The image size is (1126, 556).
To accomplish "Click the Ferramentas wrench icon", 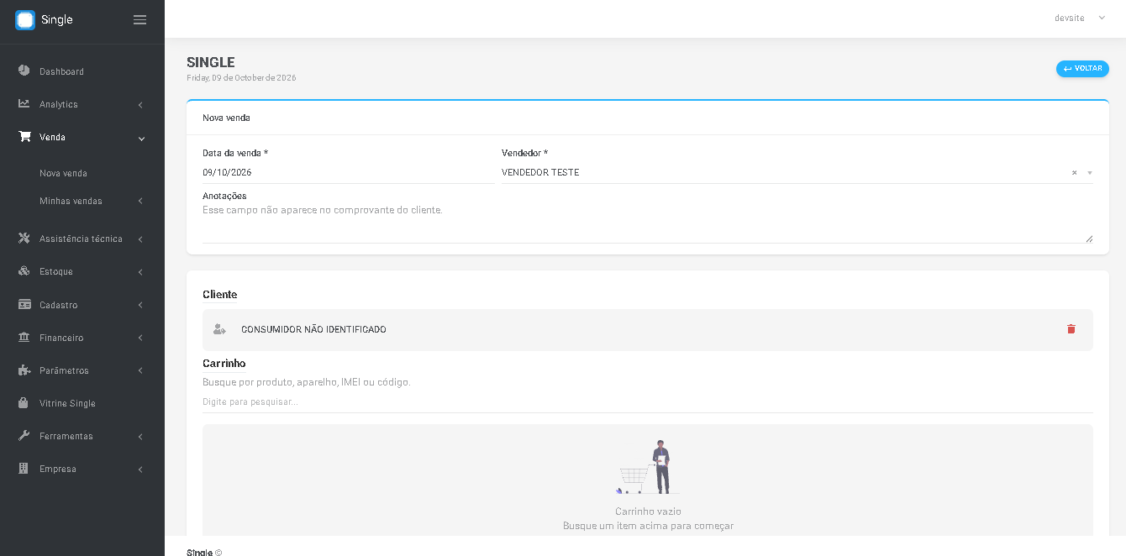I will coord(24,435).
